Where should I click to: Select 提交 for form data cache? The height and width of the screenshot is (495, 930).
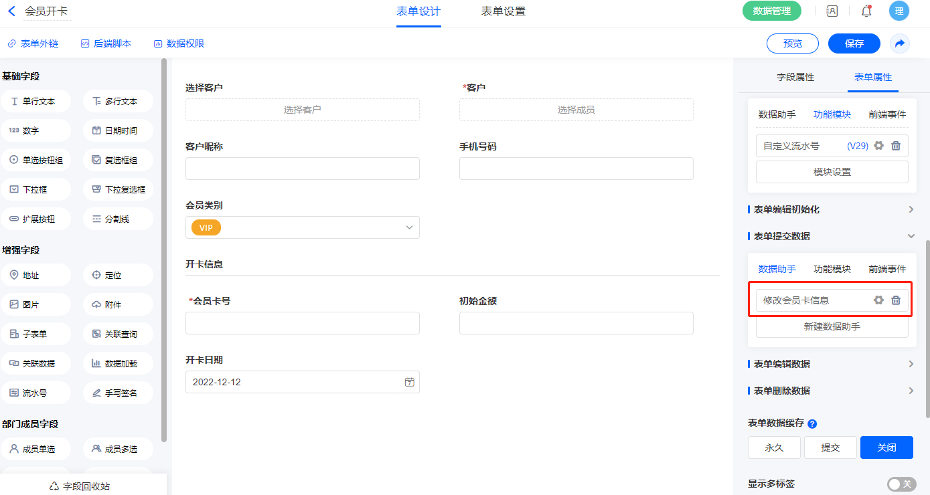(x=830, y=448)
